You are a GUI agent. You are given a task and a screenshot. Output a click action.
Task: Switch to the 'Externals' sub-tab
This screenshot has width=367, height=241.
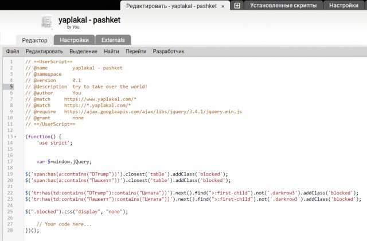[x=113, y=40]
